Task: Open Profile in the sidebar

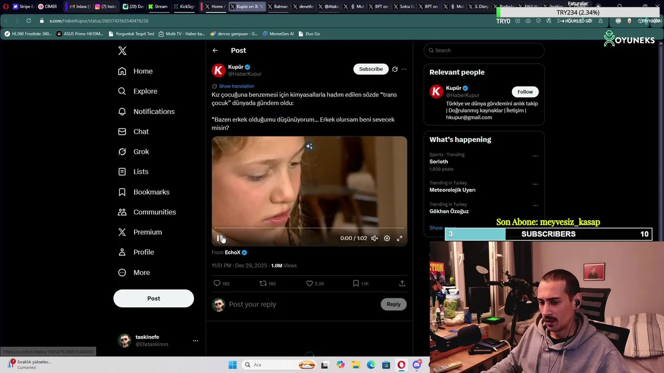Action: pyautogui.click(x=136, y=252)
